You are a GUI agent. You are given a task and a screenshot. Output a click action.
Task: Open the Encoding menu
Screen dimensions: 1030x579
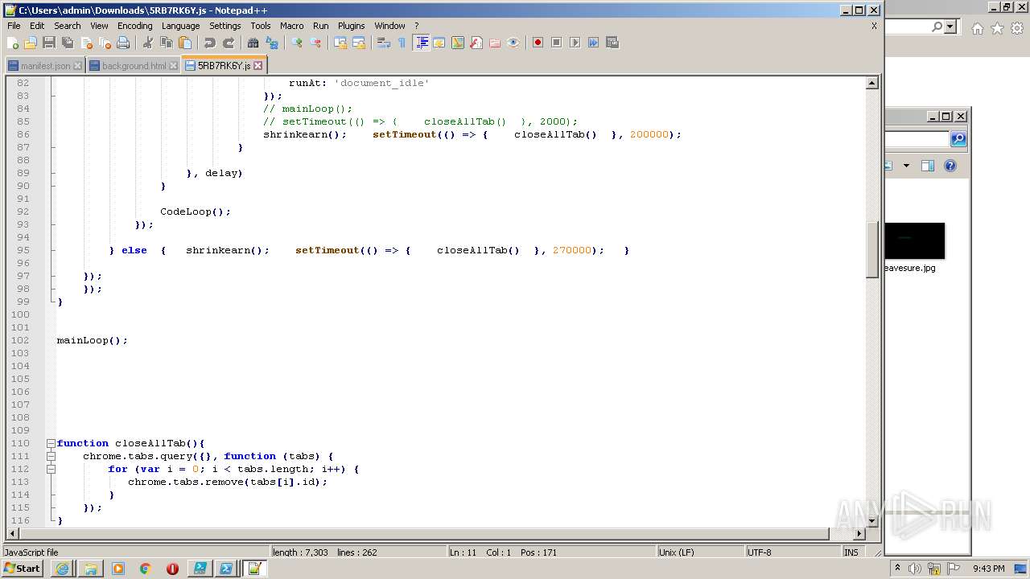point(134,26)
